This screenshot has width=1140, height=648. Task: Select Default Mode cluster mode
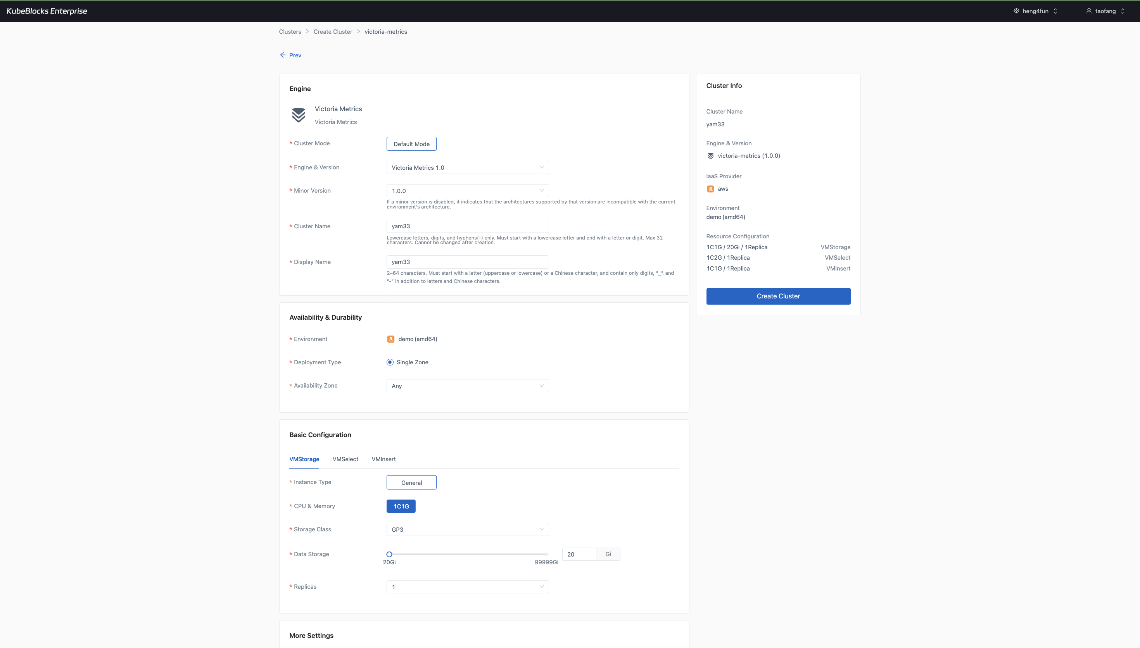(x=411, y=144)
